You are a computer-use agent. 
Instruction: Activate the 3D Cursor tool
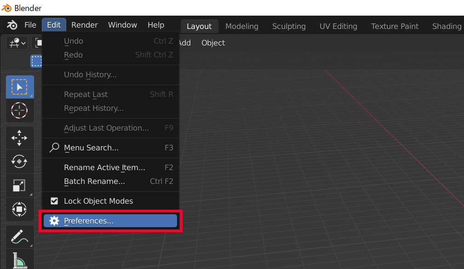point(20,110)
